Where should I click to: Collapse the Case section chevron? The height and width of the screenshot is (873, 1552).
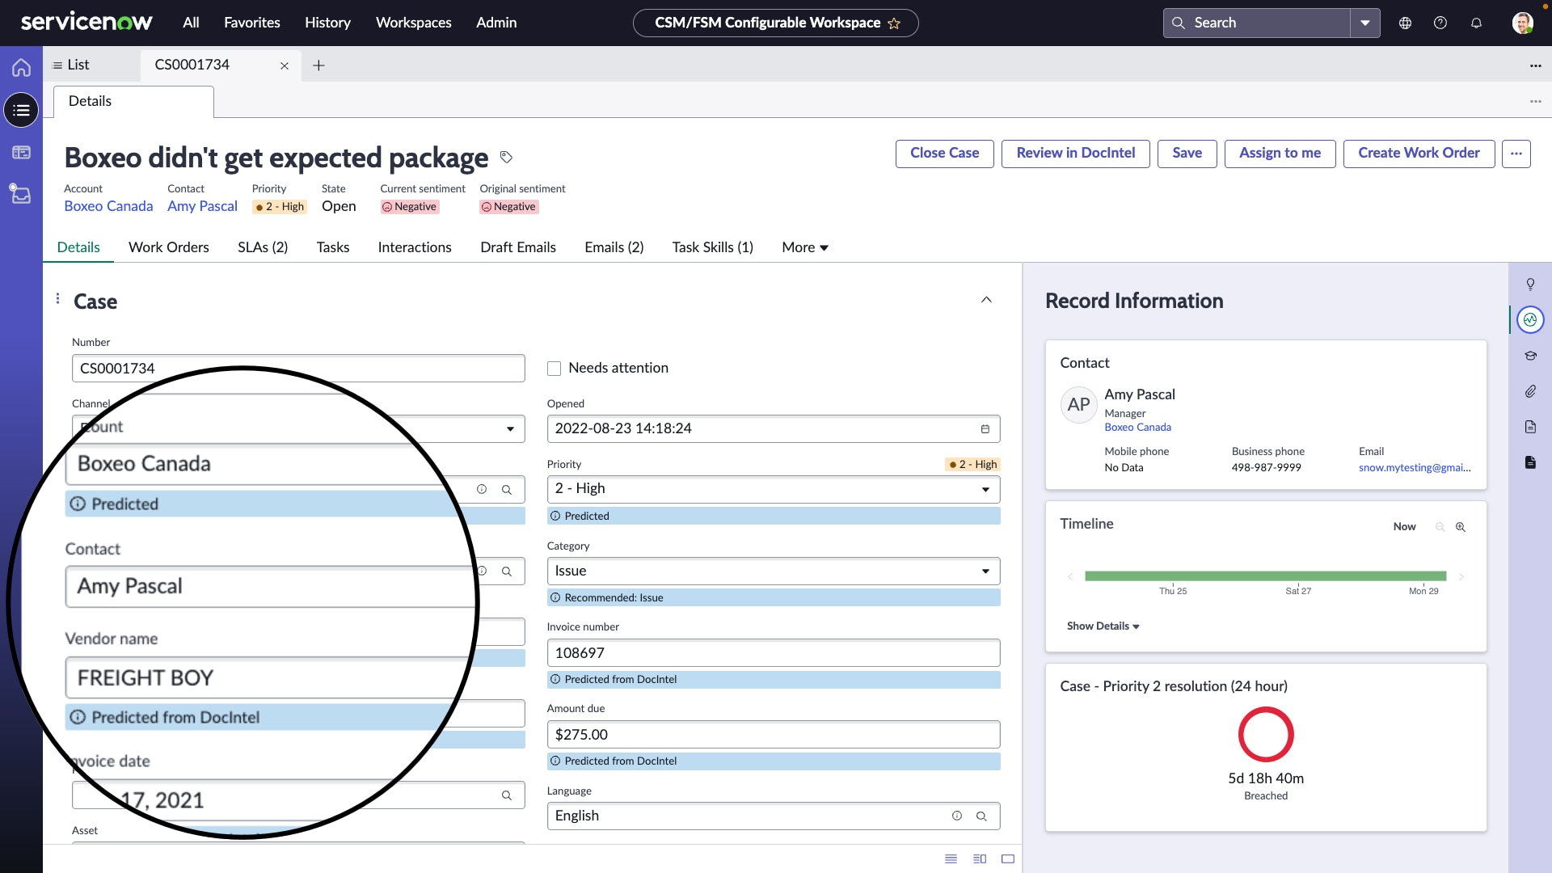click(986, 299)
